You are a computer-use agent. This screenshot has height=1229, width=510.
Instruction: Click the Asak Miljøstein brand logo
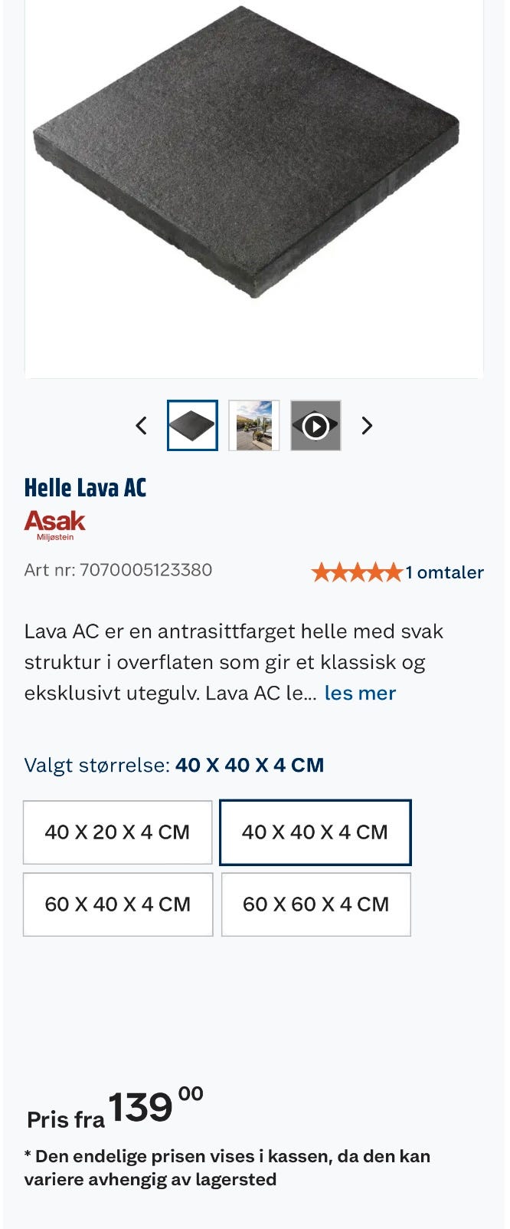coord(54,526)
